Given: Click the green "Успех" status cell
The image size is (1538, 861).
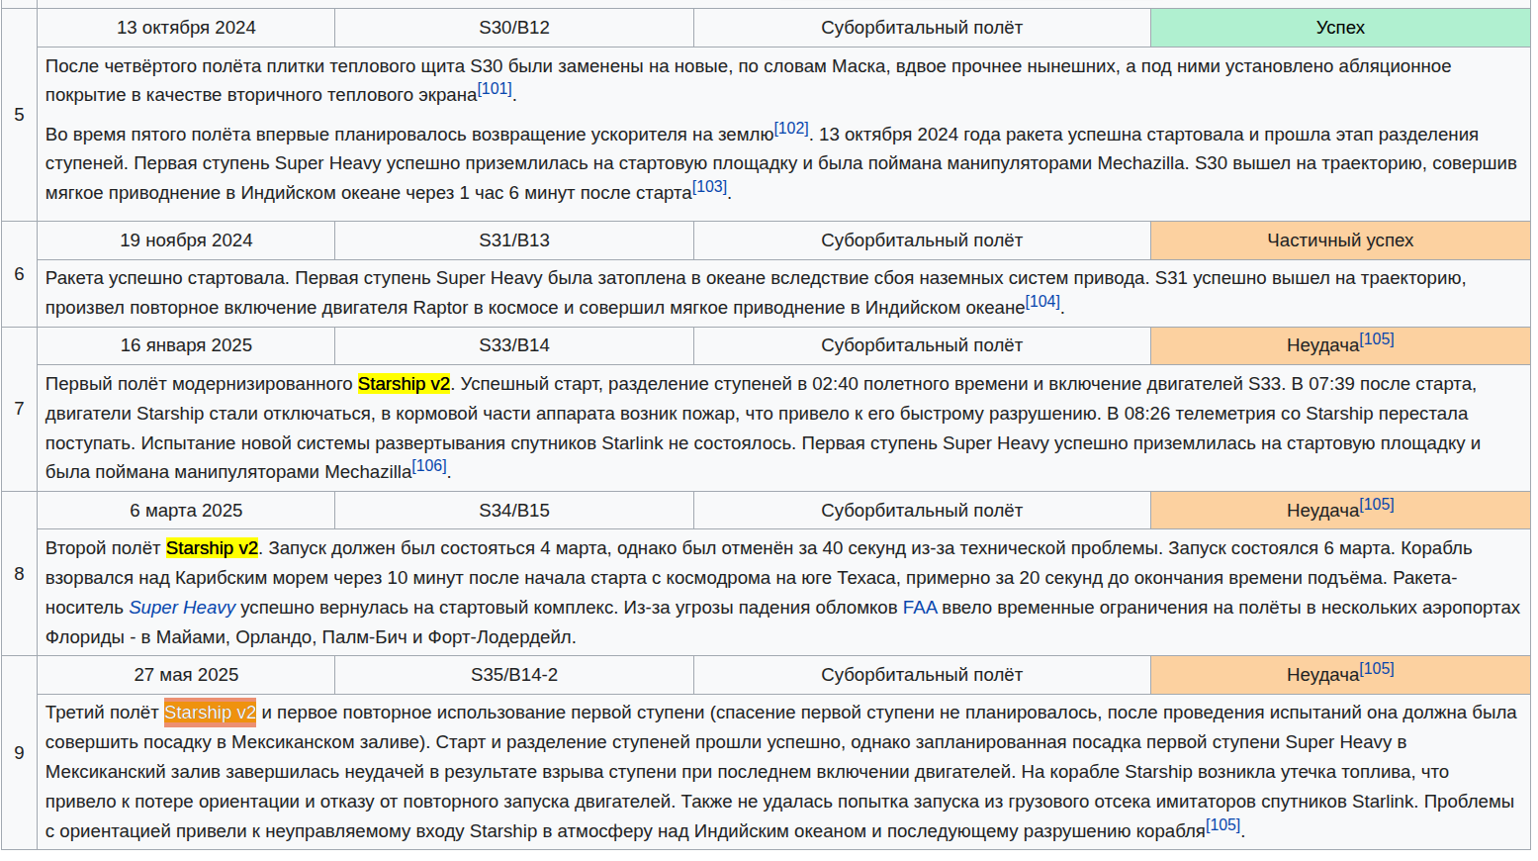Looking at the screenshot, I should pos(1340,28).
